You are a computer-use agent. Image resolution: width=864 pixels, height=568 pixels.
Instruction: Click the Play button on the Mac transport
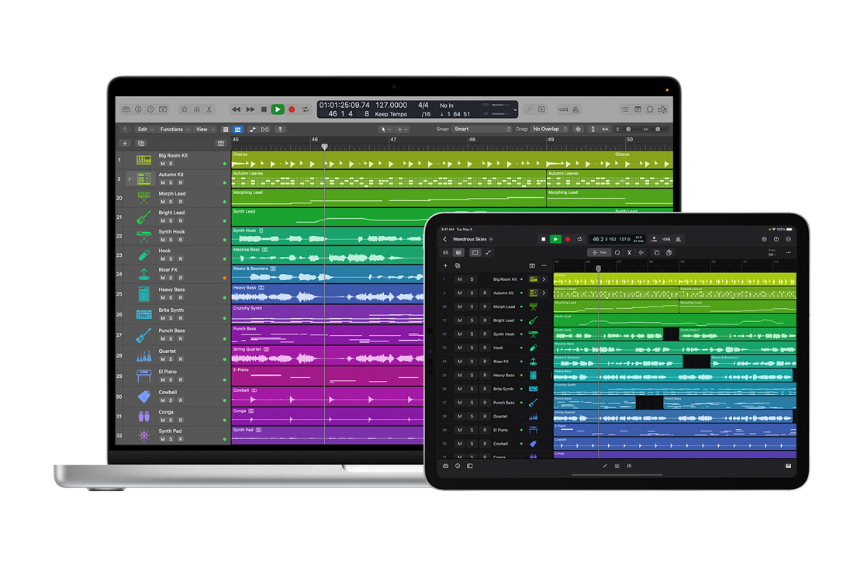(277, 109)
